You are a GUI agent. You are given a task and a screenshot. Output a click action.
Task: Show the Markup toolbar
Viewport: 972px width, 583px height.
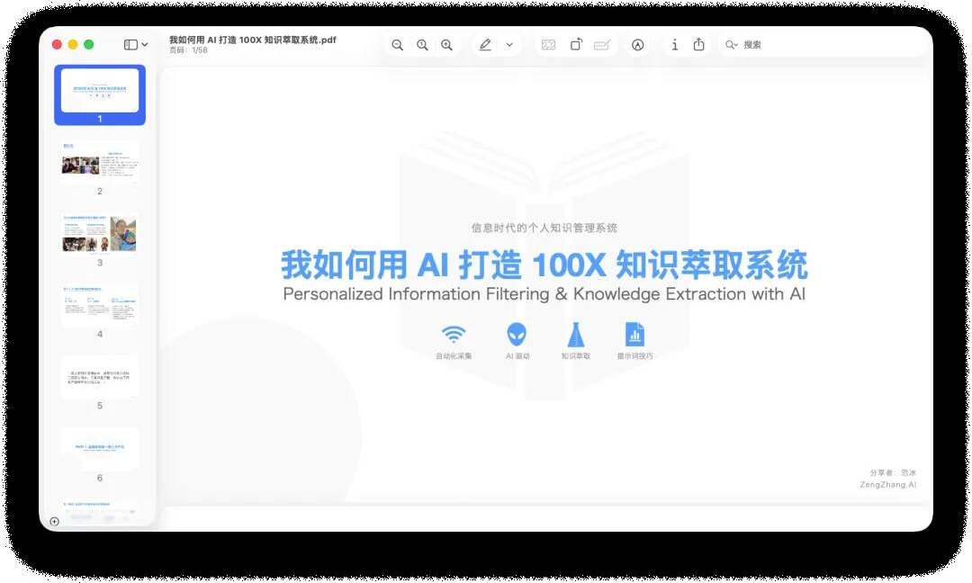[x=638, y=45]
